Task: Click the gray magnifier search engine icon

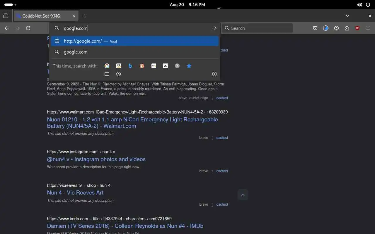Action: 177,66
